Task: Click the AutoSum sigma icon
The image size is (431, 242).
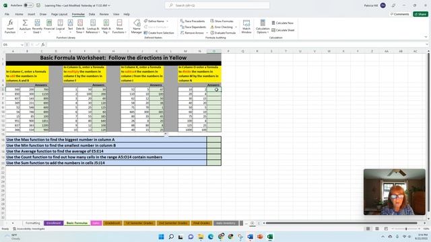Action: pyautogui.click(x=25, y=23)
